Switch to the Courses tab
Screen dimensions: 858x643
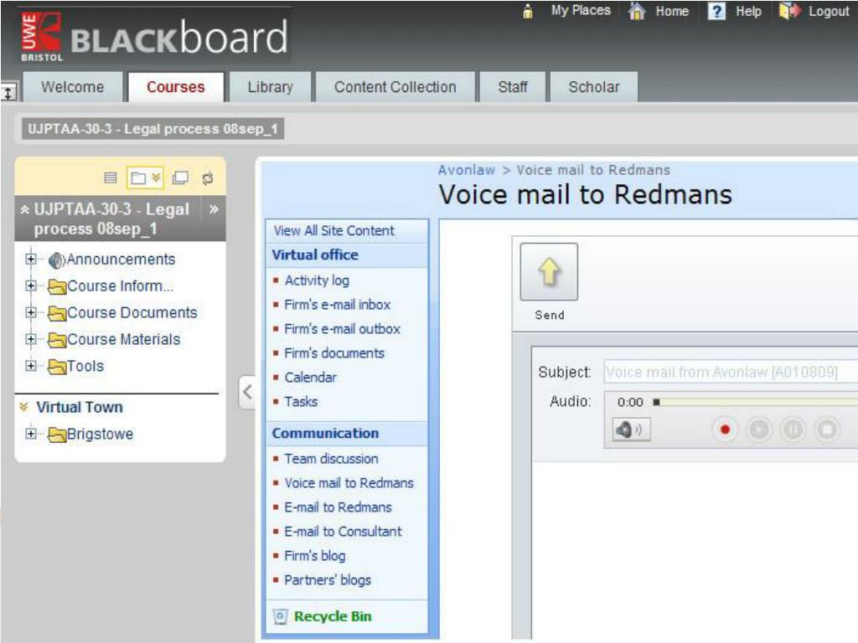click(x=176, y=87)
